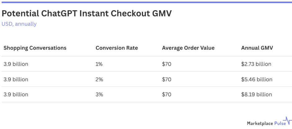Click 3.9 billion in the 2% row

pyautogui.click(x=16, y=79)
